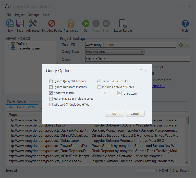Viewport: 196px width, 178px height.
Task: Open the Passwords padlock icon
Action: click(x=71, y=23)
